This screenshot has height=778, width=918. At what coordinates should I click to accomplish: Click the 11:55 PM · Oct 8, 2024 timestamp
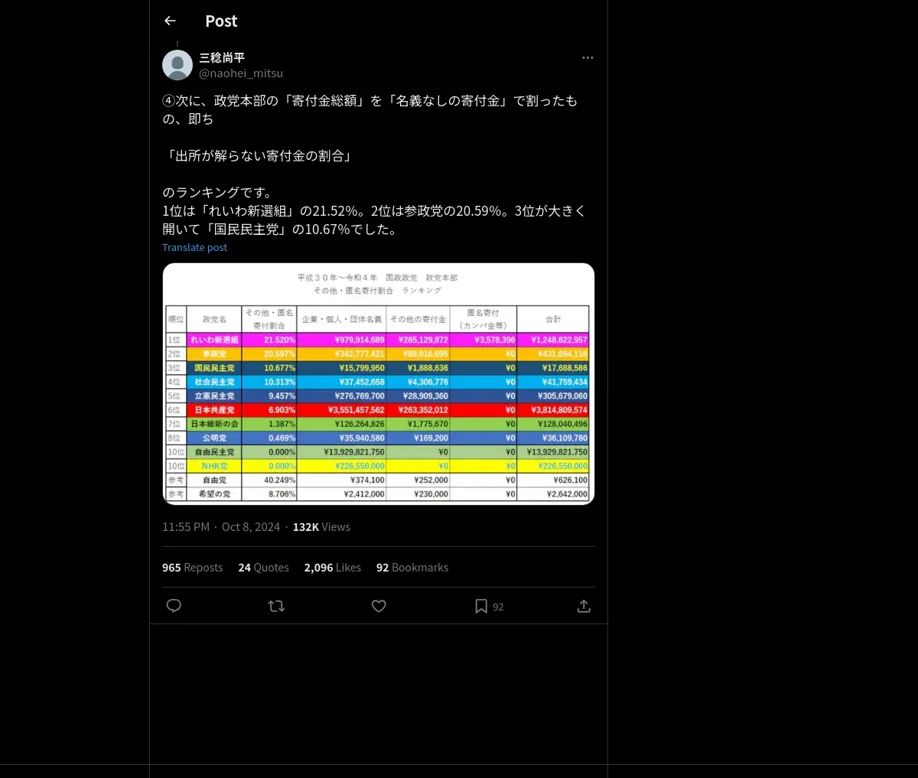pos(221,527)
